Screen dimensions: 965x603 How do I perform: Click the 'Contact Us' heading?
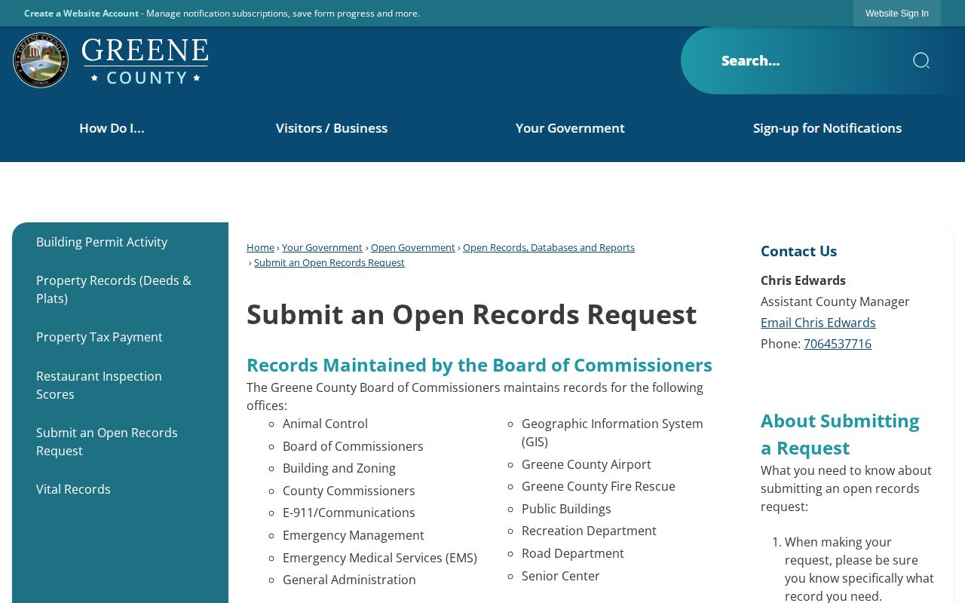798,251
